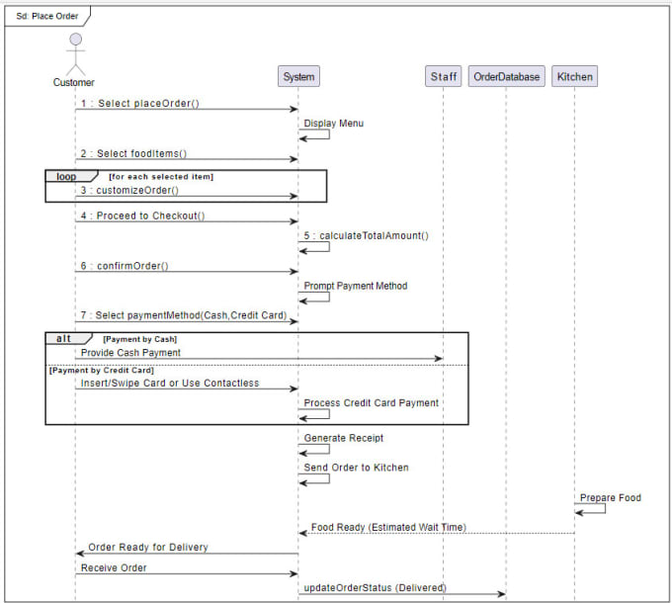Click the Prepare Food self-call loop arrow
Screen dimensions: 672x603
(x=590, y=508)
